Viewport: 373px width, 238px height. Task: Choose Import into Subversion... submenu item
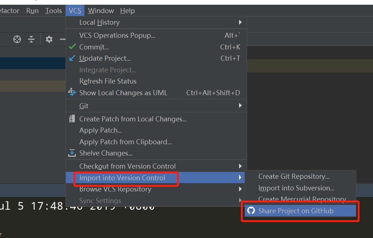click(x=300, y=188)
